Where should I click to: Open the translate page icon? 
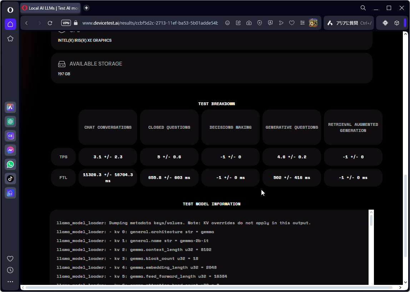(x=270, y=22)
